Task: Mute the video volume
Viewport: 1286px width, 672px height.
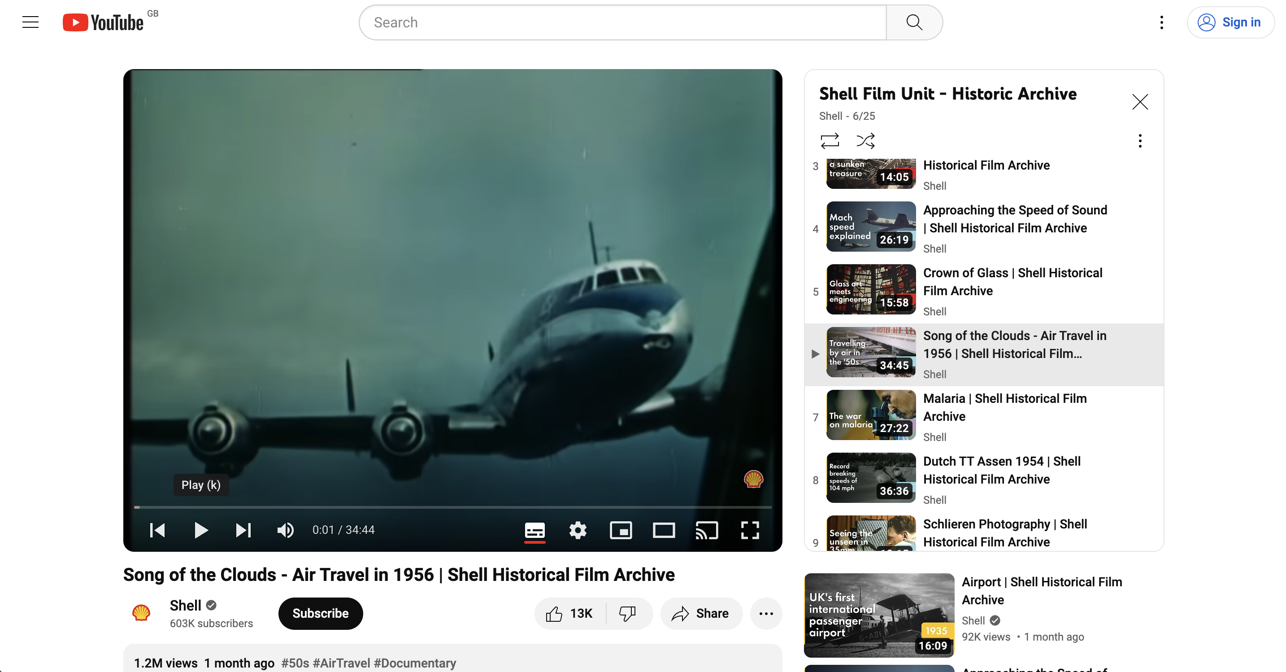Action: point(285,530)
